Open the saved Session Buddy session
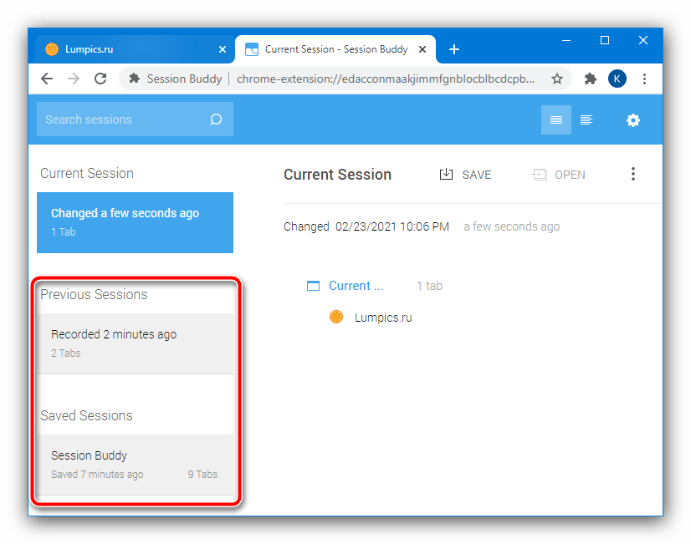The image size is (691, 544). click(x=135, y=464)
